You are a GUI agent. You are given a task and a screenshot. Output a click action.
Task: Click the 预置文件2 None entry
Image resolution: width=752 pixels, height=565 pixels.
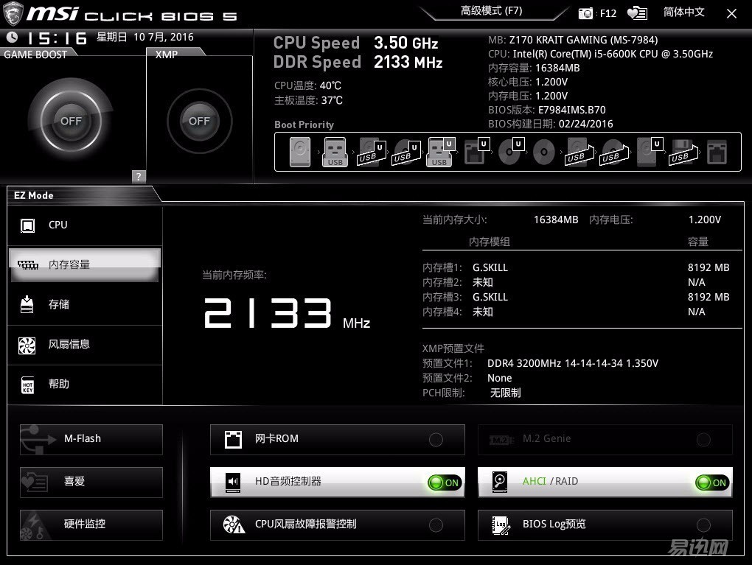[499, 378]
